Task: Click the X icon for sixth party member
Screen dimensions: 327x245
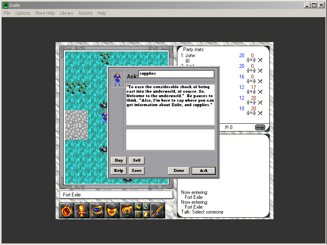Action: click(260, 114)
